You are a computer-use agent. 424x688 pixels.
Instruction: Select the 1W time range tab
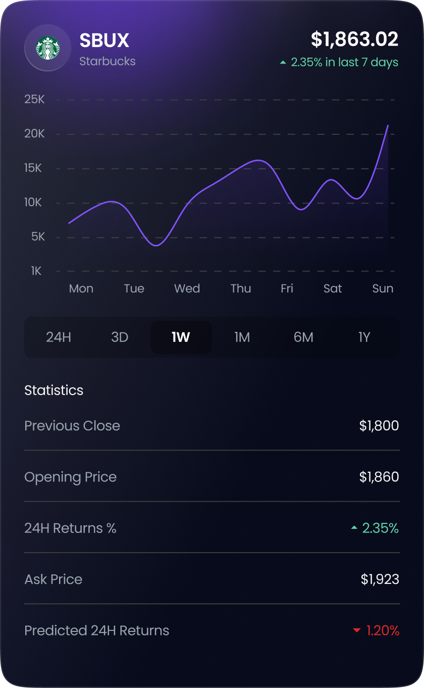(x=181, y=337)
